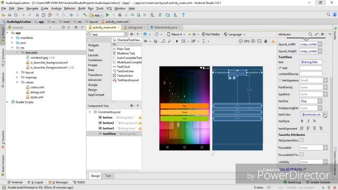Image resolution: width=338 pixels, height=190 pixels.
Task: Open the layout warnings triangle icon
Action: tap(273, 41)
